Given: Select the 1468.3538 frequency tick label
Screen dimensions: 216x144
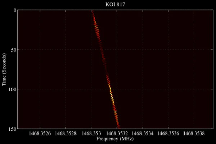Looking at the screenshot, I should 194,133.
